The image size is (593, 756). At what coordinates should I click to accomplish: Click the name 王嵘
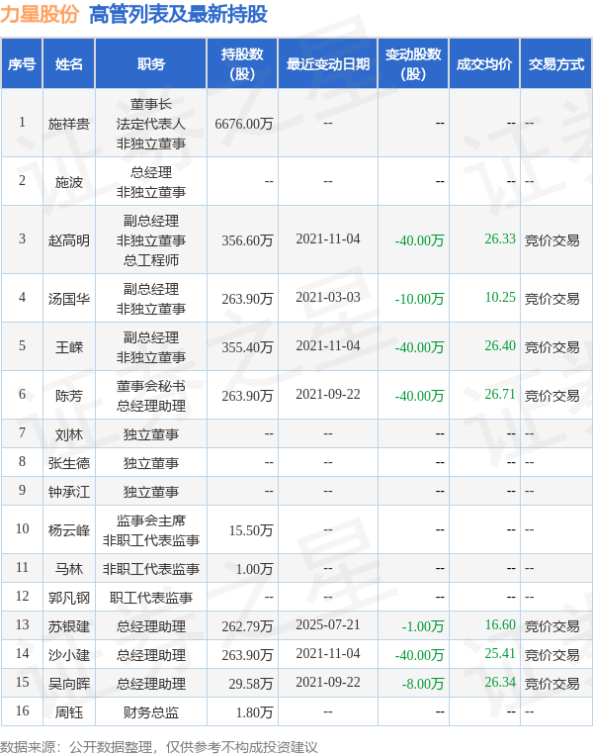coord(69,347)
